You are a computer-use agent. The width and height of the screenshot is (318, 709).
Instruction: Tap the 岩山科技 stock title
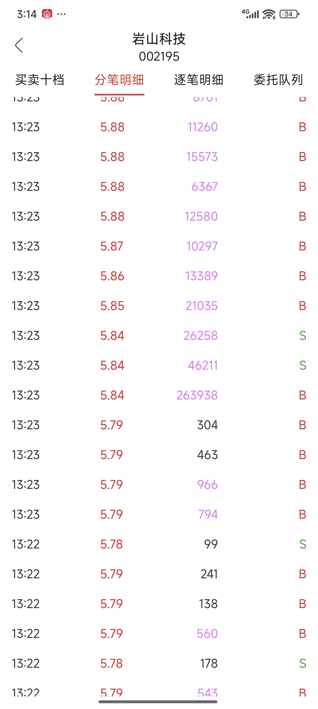coord(159,39)
